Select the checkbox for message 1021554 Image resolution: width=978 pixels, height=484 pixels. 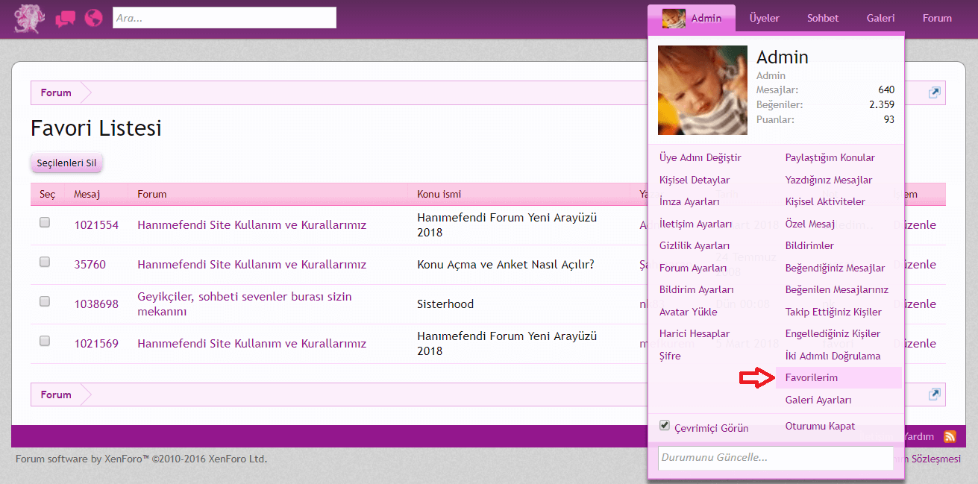[45, 222]
